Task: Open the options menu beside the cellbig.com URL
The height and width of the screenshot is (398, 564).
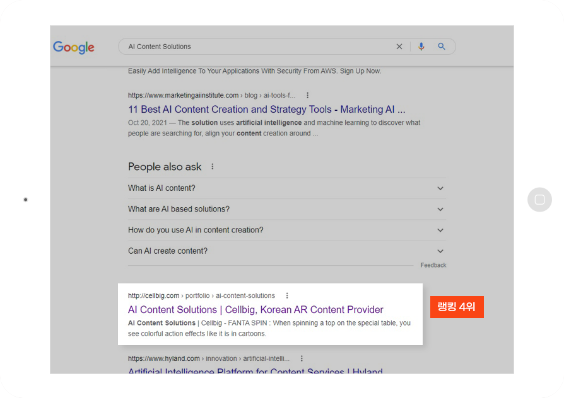Action: click(287, 295)
